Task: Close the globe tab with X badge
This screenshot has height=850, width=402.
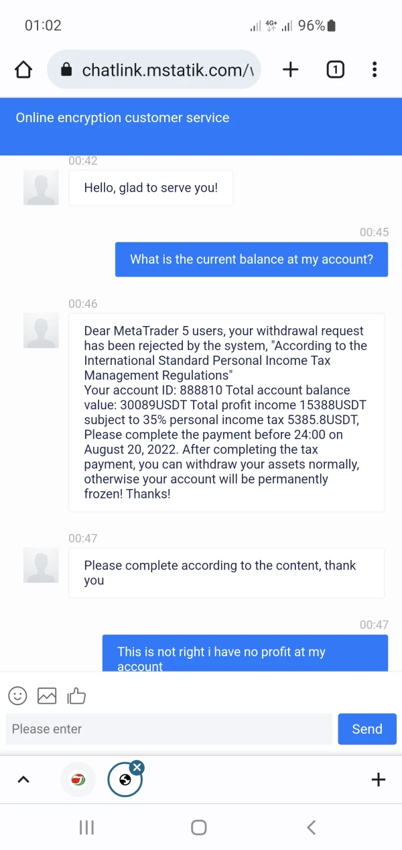Action: click(x=137, y=767)
